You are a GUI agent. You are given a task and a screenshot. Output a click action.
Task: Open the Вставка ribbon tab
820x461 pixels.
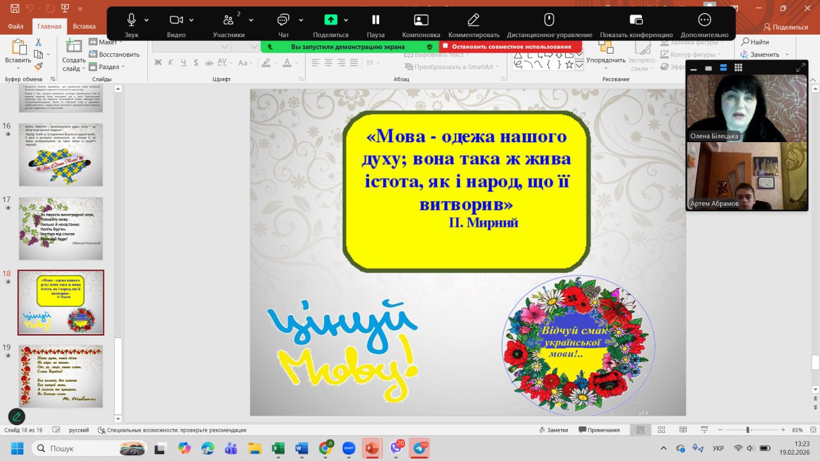84,27
